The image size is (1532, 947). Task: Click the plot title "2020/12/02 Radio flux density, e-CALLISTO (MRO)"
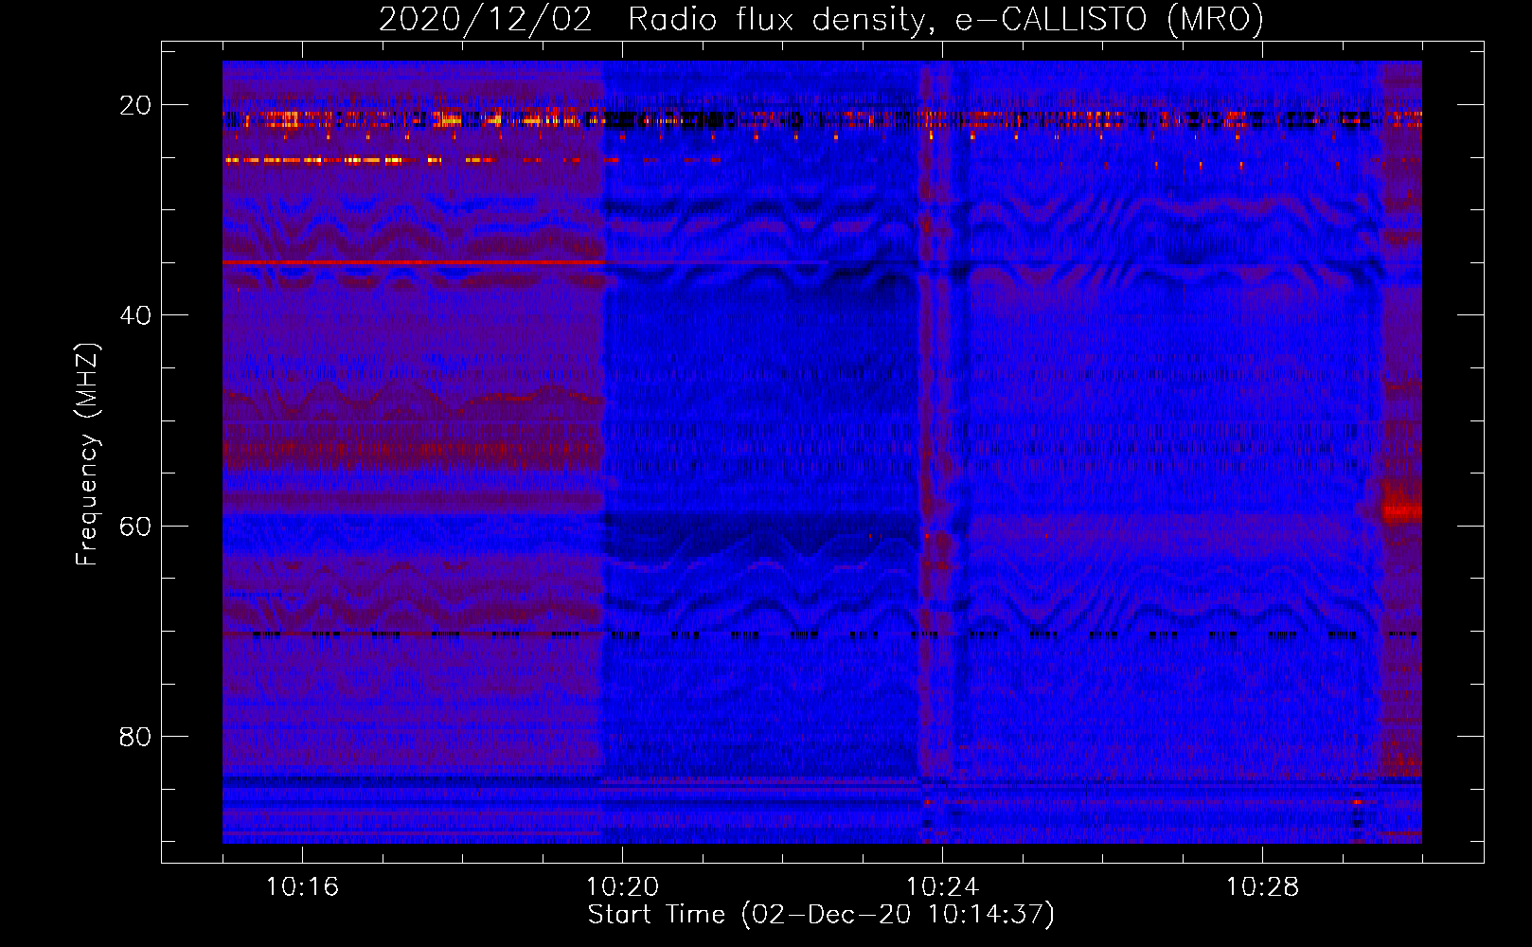coord(821,19)
